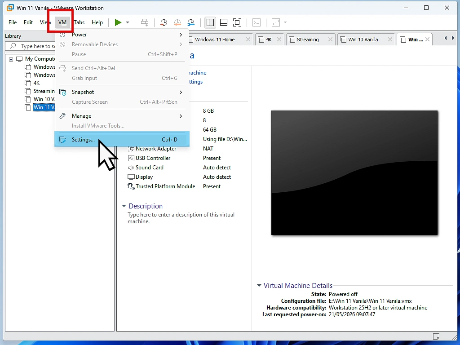Viewport: 460px width, 345px height.
Task: Expand the Manage submenu chevron
Action: tap(181, 116)
